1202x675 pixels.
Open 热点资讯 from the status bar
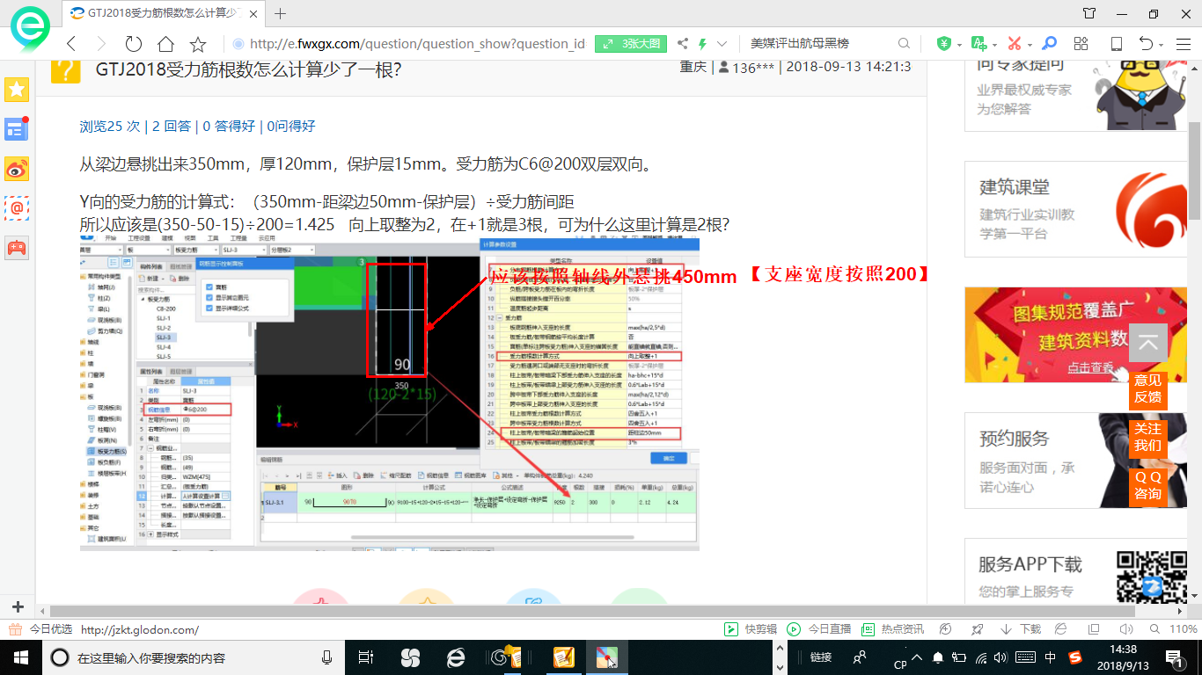pos(892,629)
